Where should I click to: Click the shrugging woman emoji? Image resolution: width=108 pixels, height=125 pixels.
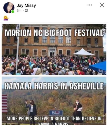pos(6,18)
